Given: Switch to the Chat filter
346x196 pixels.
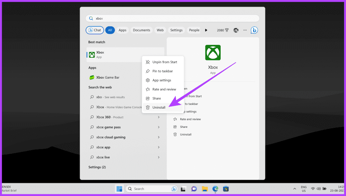Looking at the screenshot, I should [95, 30].
